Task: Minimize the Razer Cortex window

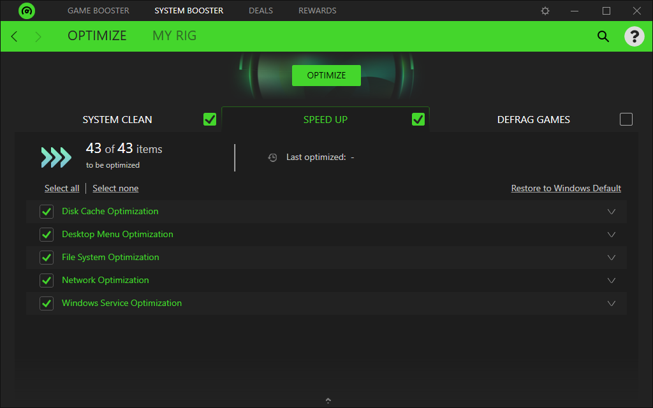Action: pos(575,11)
